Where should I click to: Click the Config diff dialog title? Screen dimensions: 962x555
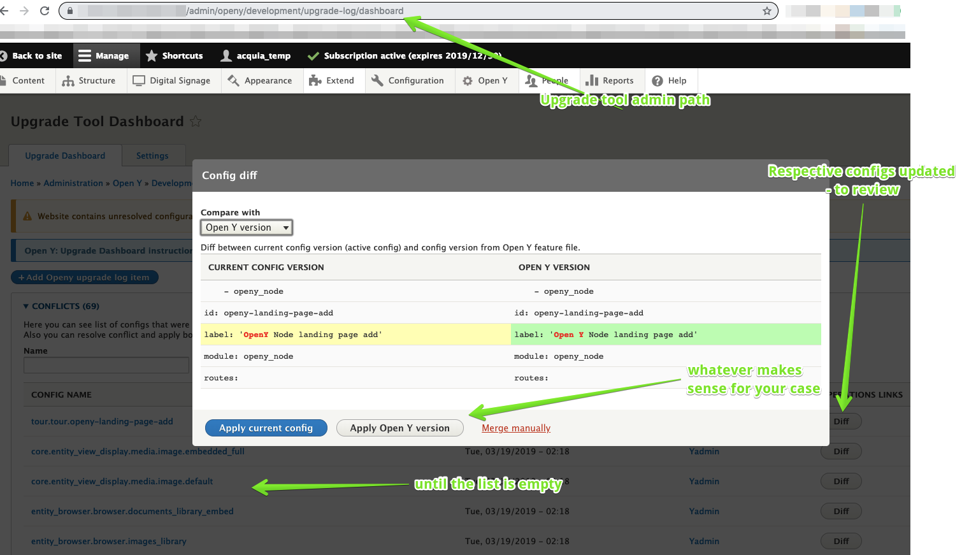(x=229, y=175)
